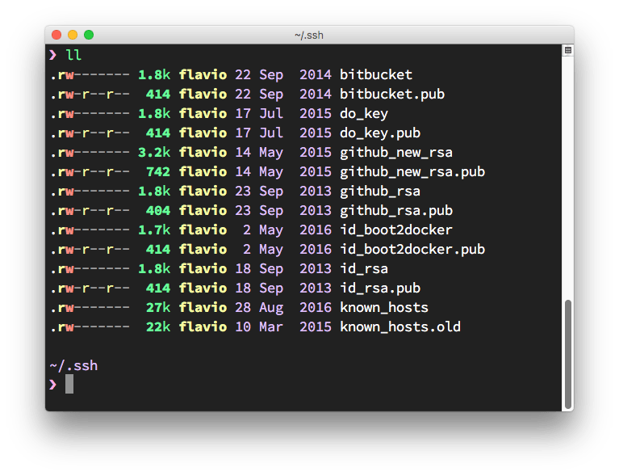This screenshot has width=619, height=476.
Task: Click the window title '~/.ssh'
Action: (309, 35)
